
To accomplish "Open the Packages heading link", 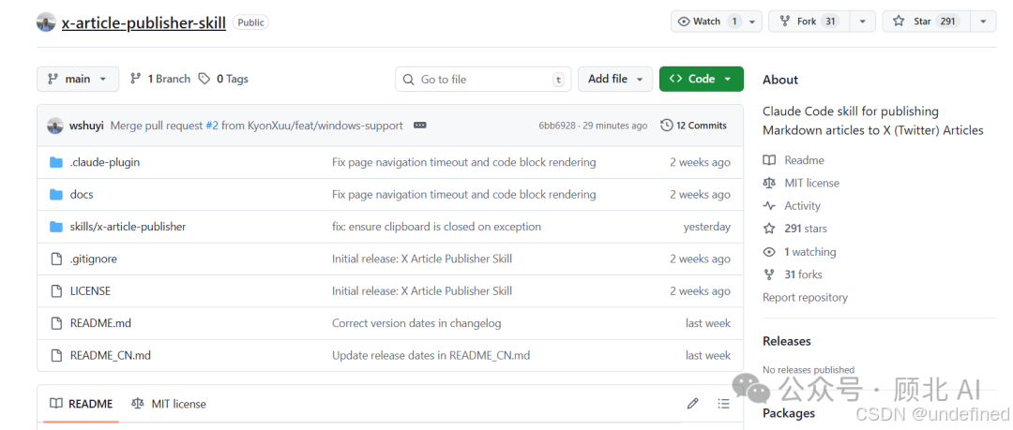I will pyautogui.click(x=789, y=412).
